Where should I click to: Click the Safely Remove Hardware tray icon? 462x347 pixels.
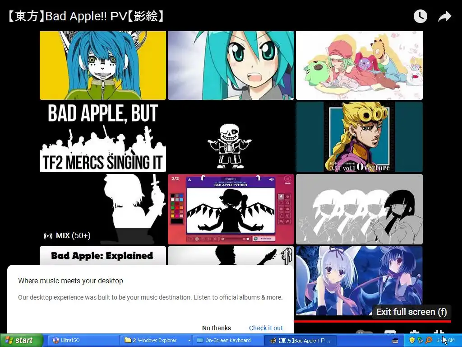point(420,340)
